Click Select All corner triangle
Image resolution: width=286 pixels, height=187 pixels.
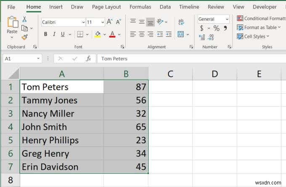click(14, 74)
